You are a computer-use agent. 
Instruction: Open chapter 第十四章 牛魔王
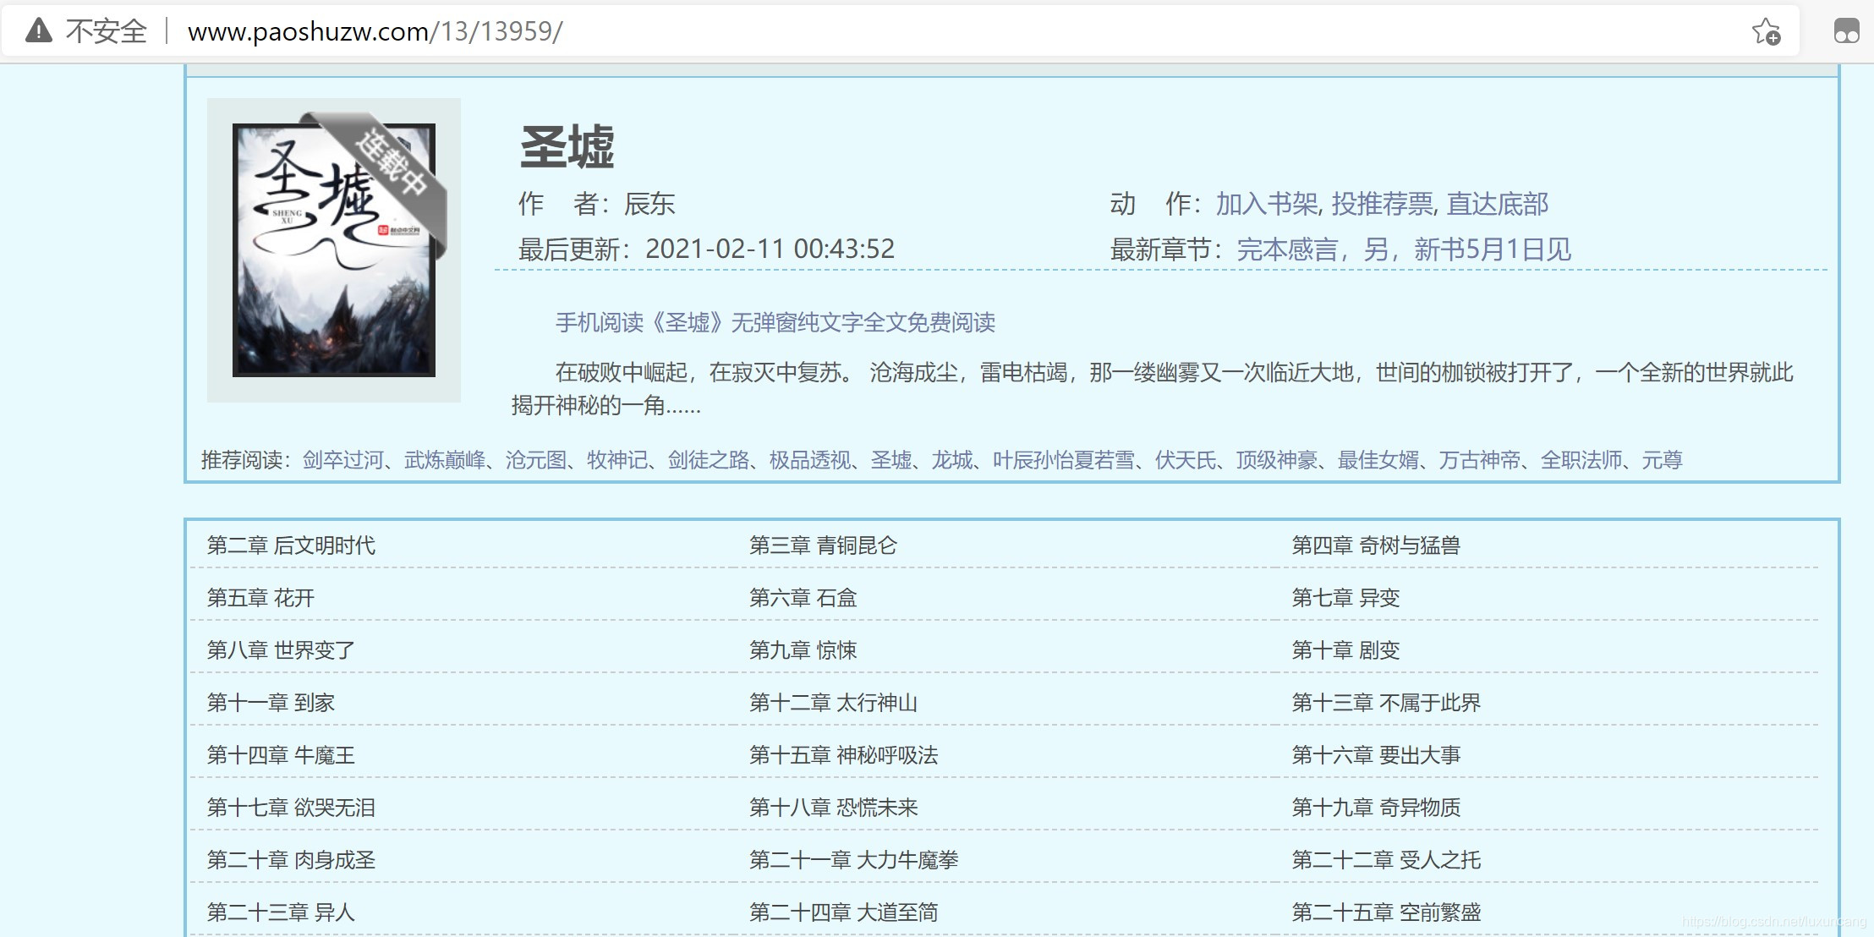tap(282, 755)
